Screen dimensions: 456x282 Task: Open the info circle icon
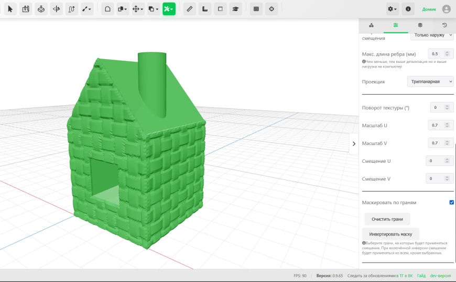click(x=408, y=9)
